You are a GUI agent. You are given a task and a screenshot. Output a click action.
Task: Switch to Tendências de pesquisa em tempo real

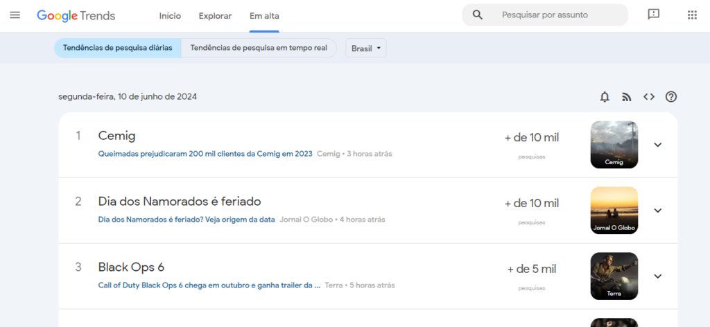click(259, 48)
